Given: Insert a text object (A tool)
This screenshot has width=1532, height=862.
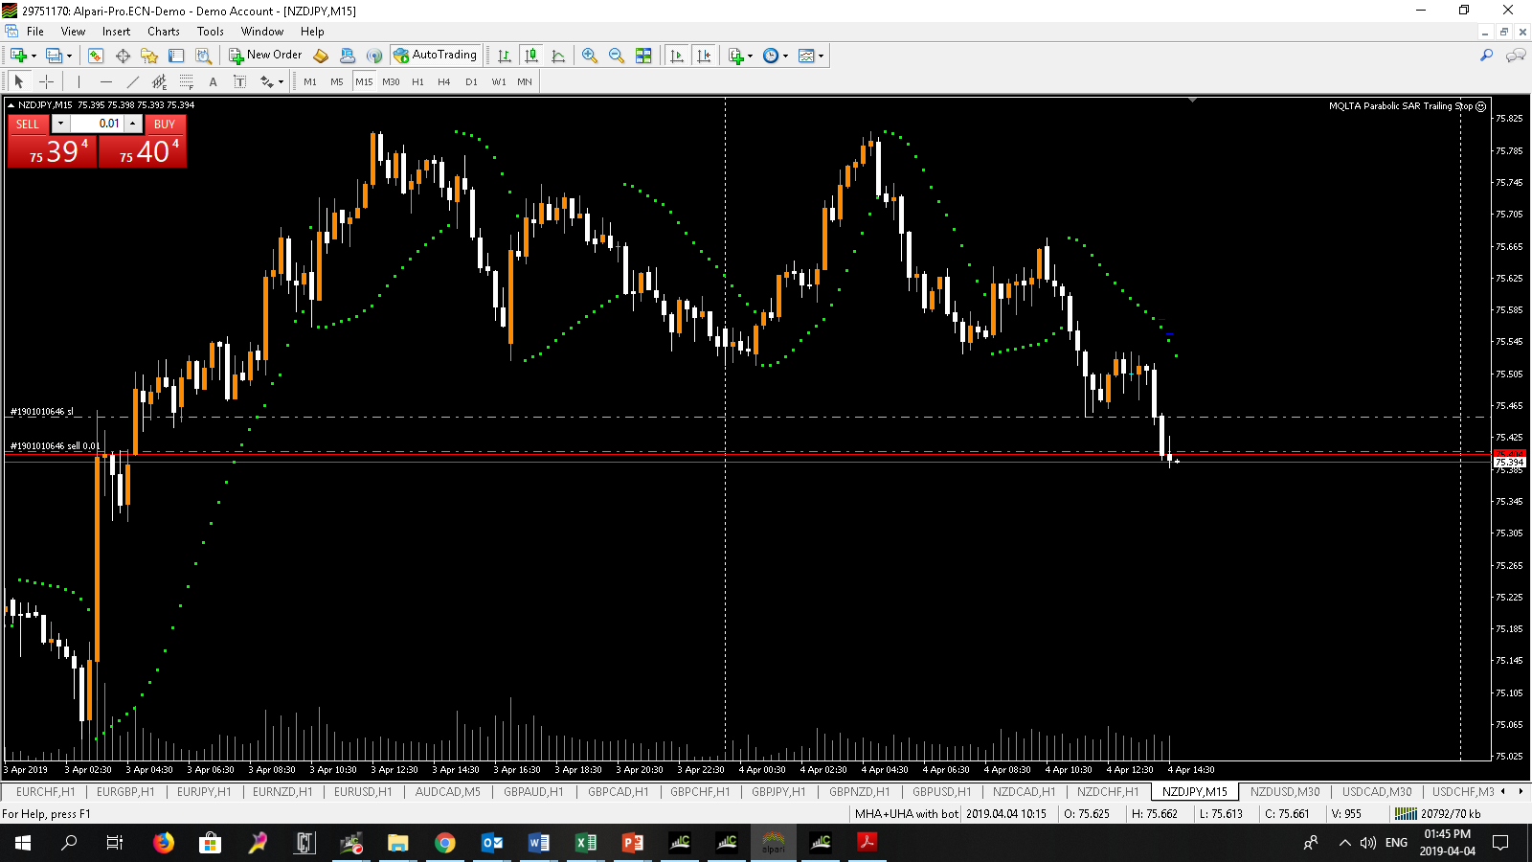Looking at the screenshot, I should coord(213,81).
